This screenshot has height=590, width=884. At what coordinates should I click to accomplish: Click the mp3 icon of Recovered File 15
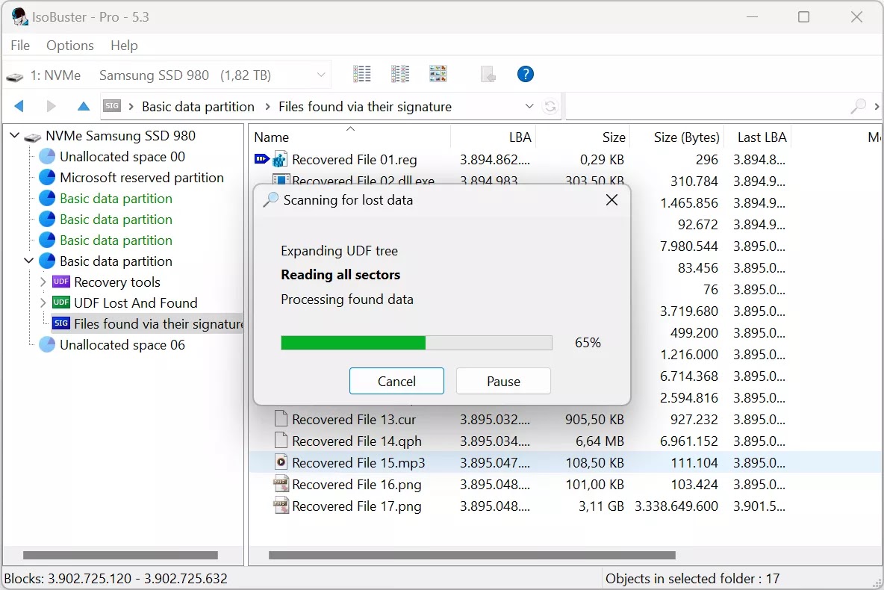coord(281,462)
